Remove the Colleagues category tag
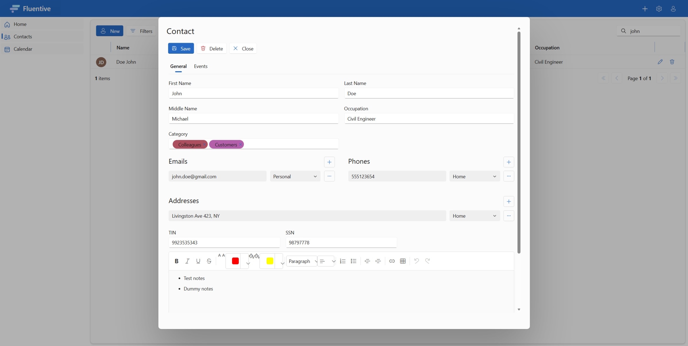Viewport: 688px width, 346px height. (205, 144)
